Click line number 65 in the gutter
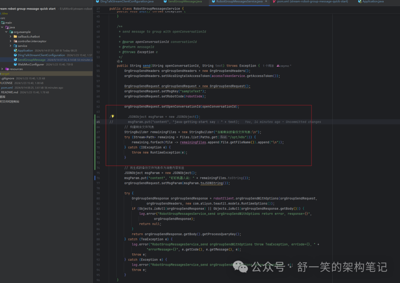The image size is (400, 283). 98,122
